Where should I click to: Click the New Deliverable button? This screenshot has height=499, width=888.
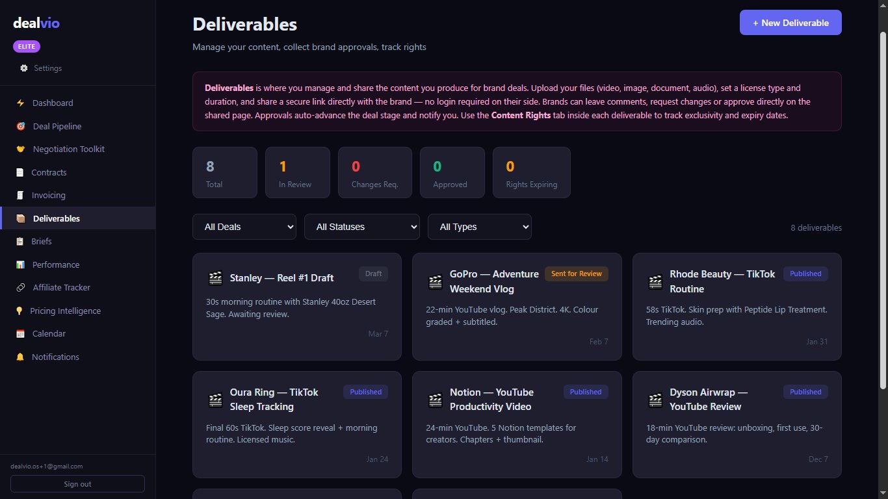pyautogui.click(x=790, y=22)
